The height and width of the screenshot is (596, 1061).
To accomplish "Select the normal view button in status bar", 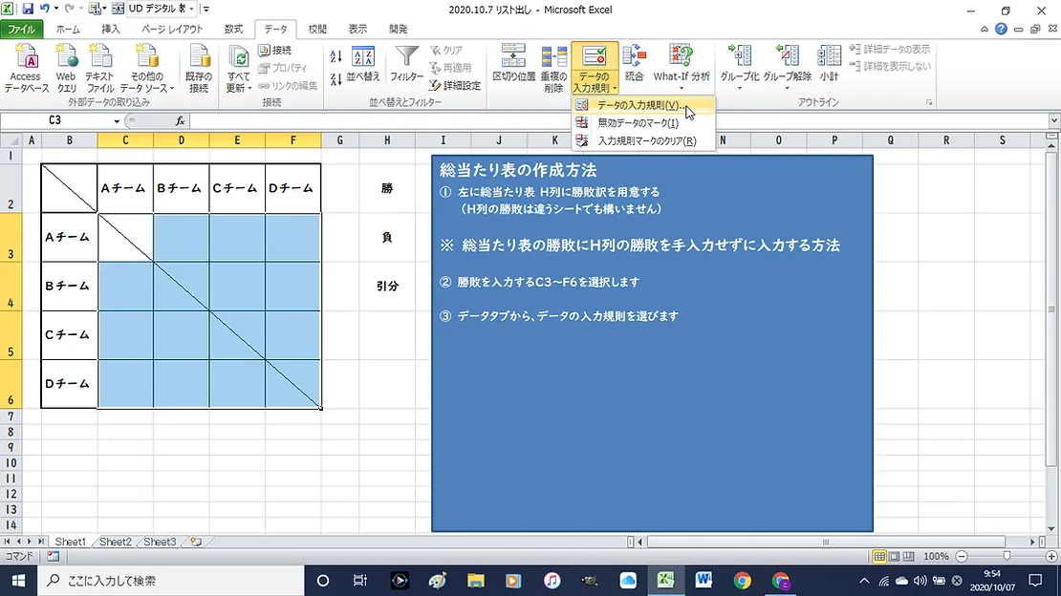I will (x=879, y=556).
